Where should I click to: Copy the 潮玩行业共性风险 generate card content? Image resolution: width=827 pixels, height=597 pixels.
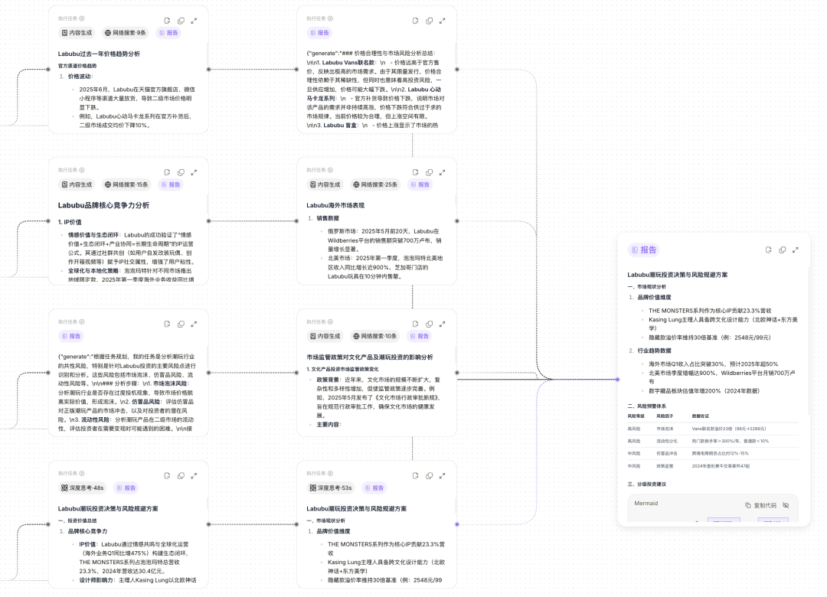click(181, 324)
